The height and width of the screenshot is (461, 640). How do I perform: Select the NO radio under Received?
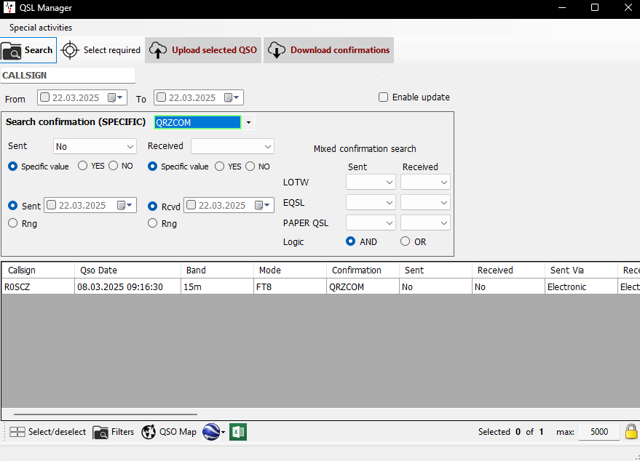point(250,167)
